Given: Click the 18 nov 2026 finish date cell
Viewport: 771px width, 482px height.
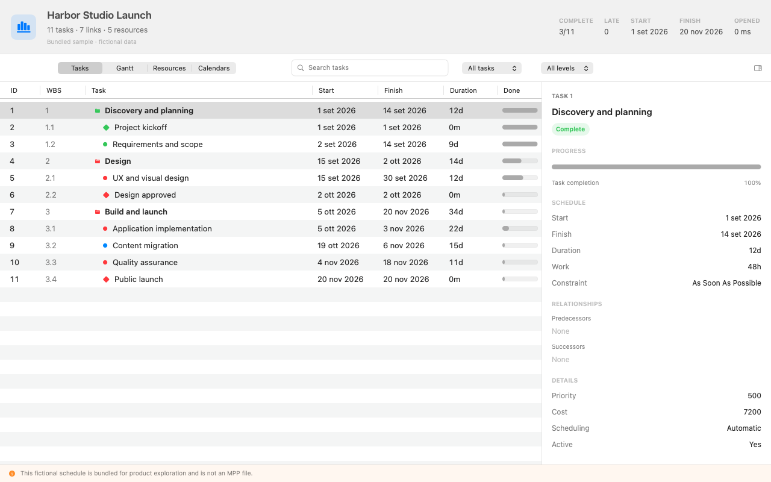Looking at the screenshot, I should [405, 263].
